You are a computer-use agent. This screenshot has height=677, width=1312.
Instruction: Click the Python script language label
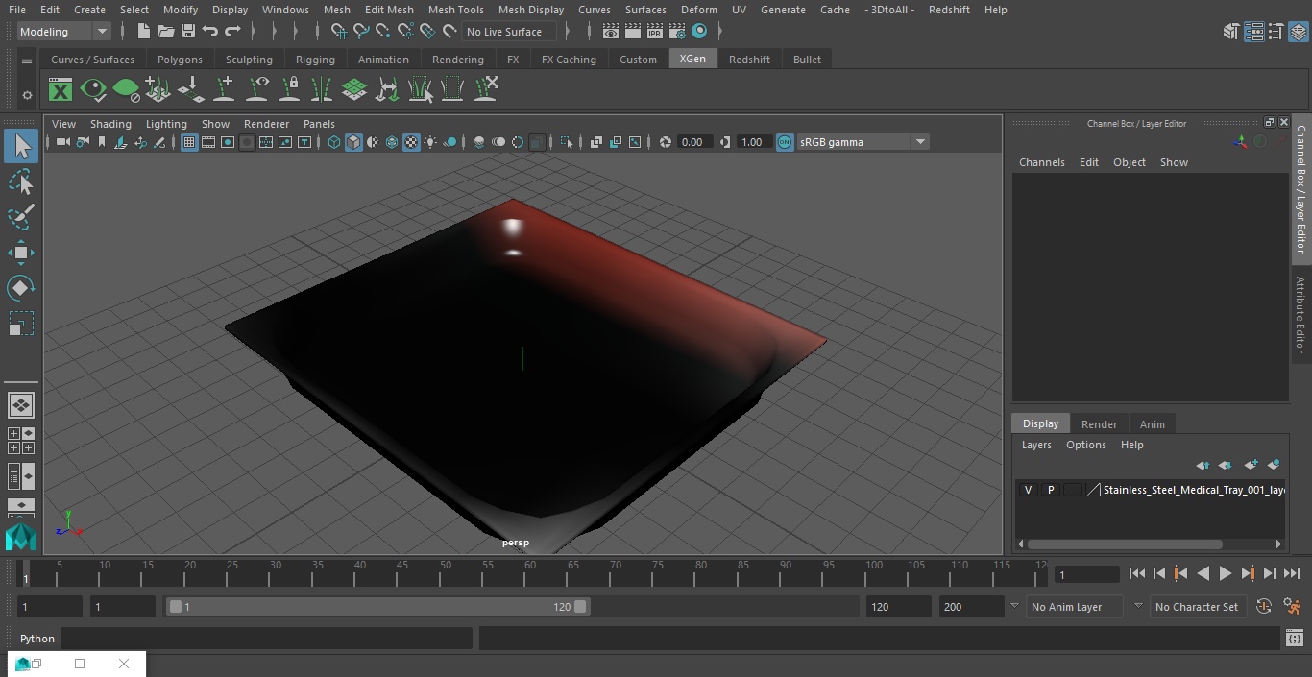point(37,639)
